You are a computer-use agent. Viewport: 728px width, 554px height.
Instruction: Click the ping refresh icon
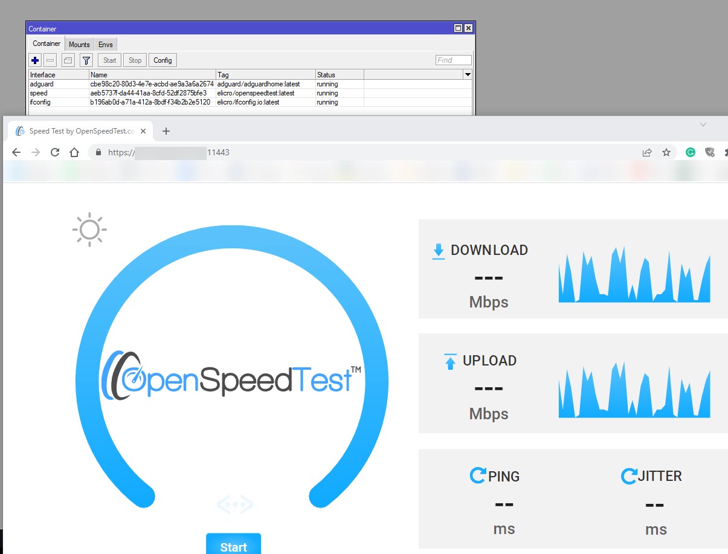[478, 475]
